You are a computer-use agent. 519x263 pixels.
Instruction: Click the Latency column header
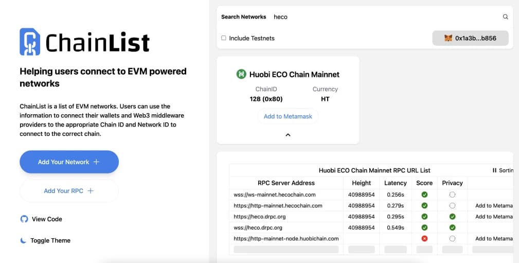pos(396,183)
